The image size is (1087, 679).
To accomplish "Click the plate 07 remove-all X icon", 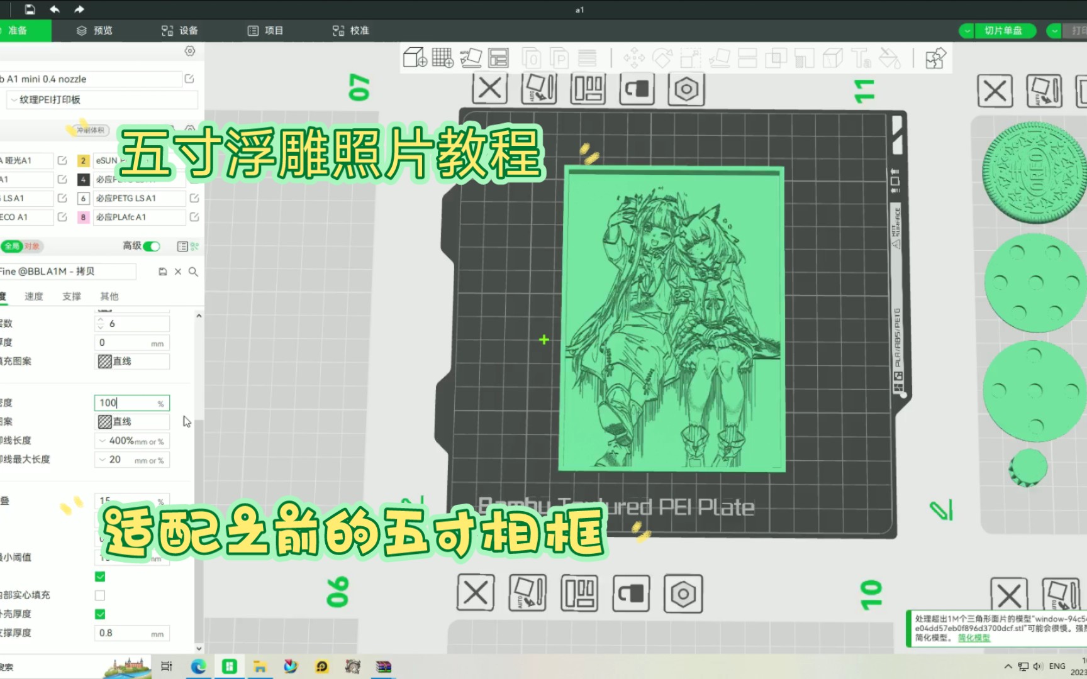I will [490, 89].
